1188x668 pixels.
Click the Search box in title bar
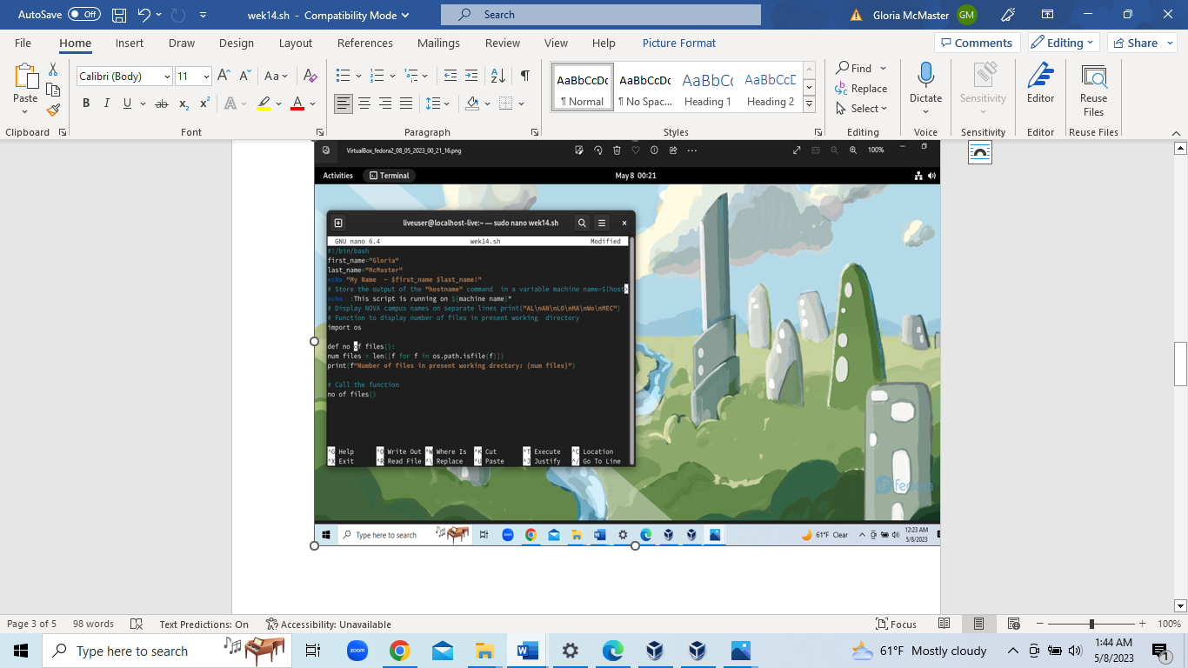pos(600,15)
